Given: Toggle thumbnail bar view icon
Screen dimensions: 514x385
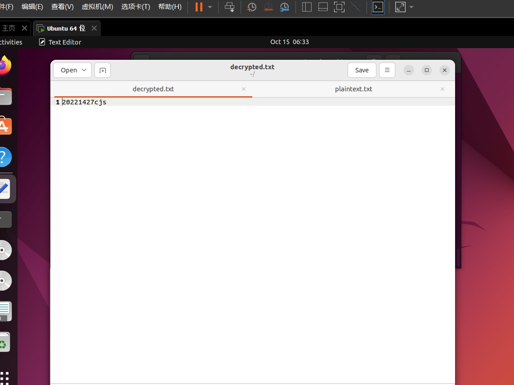Looking at the screenshot, I should 323,7.
